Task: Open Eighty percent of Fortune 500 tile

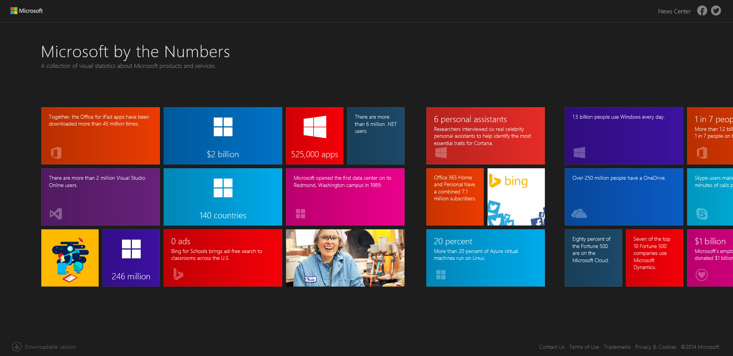Action: click(x=593, y=258)
